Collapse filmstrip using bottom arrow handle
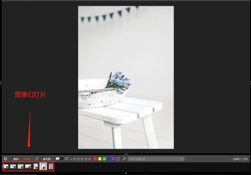This screenshot has height=175, width=251. point(126,173)
